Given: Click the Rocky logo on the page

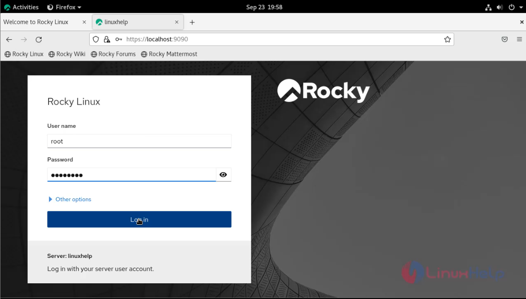Looking at the screenshot, I should (324, 91).
